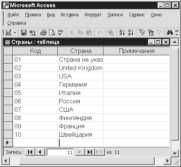Open the View mode dropdown arrow
The width and height of the screenshot is (181, 167).
(15, 33)
